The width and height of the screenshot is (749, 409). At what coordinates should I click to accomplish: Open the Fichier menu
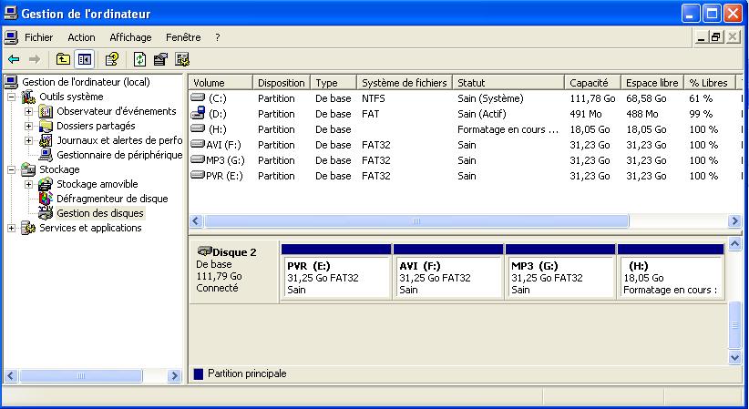pos(38,37)
